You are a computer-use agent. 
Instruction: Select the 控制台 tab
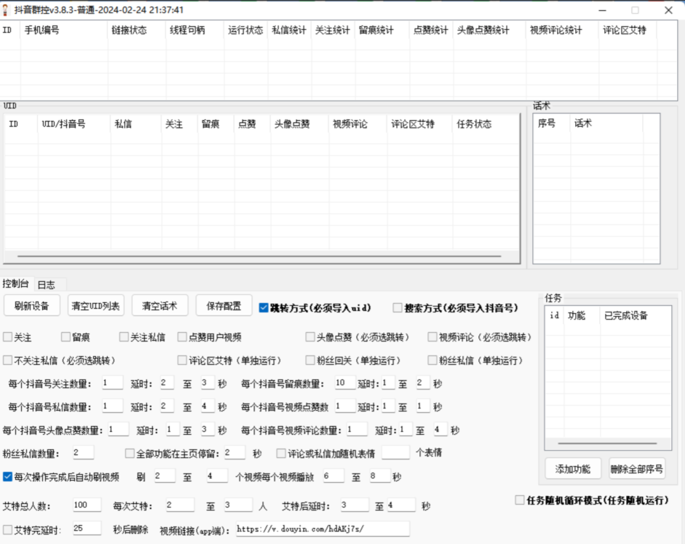coord(16,285)
